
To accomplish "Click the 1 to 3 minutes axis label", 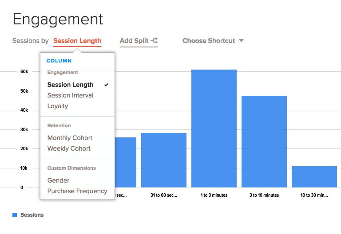I will coord(214,195).
